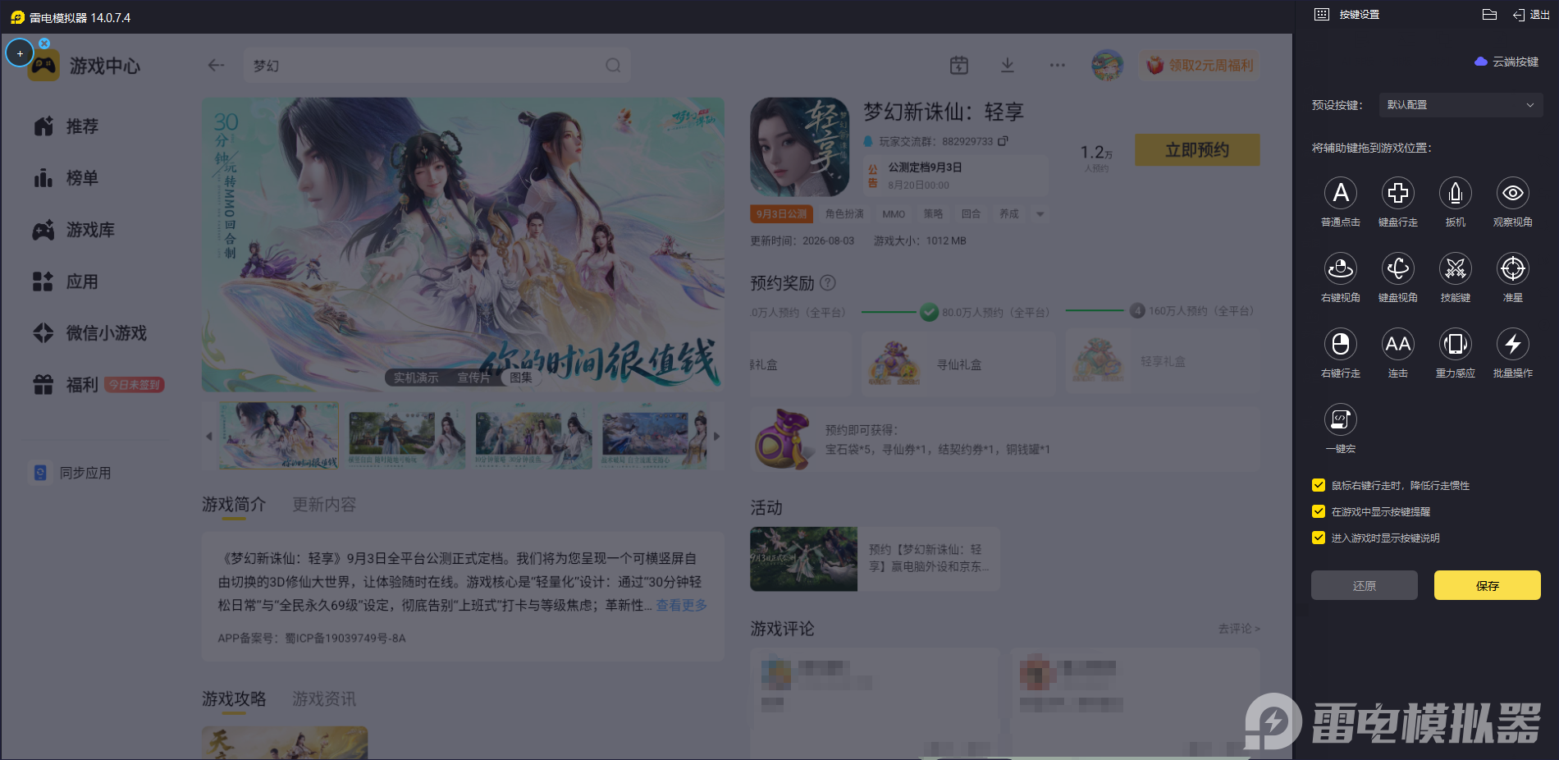Expand the game tags dropdown arrow
The image size is (1559, 760).
[x=1040, y=214]
